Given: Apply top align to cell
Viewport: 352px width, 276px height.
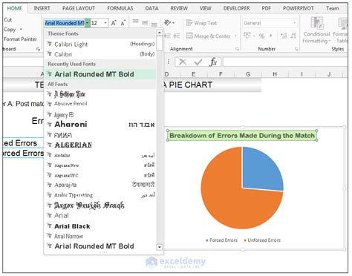Looking at the screenshot, I should click(135, 22).
